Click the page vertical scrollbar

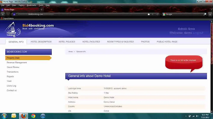pos(212,66)
